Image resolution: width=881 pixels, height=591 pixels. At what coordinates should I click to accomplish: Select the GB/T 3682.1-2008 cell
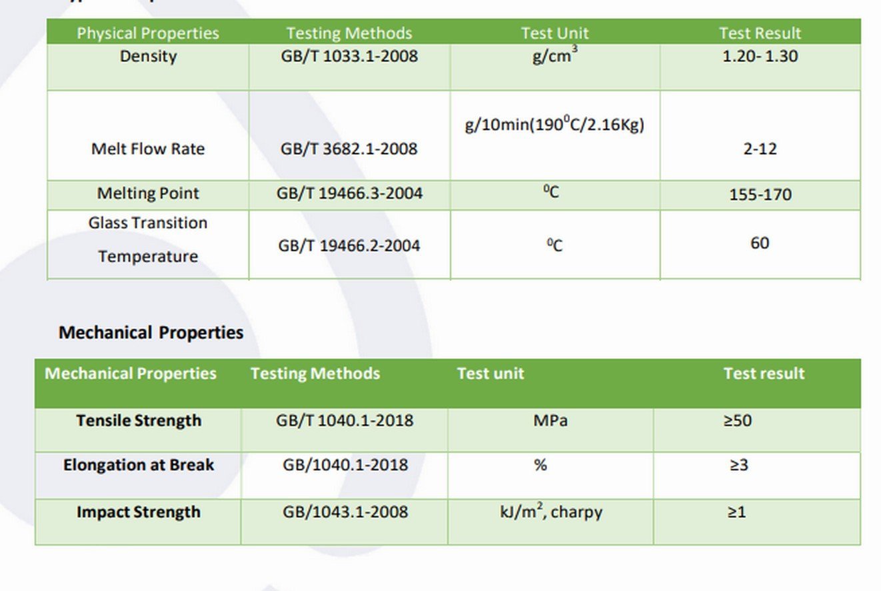click(349, 149)
